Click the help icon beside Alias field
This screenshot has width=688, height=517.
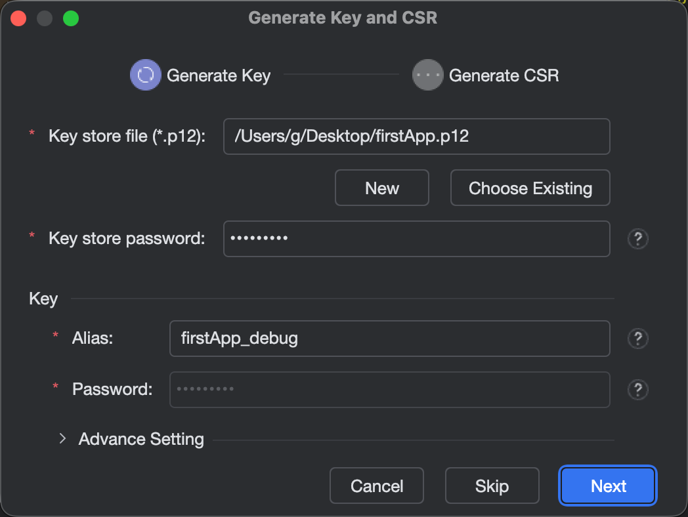(637, 339)
